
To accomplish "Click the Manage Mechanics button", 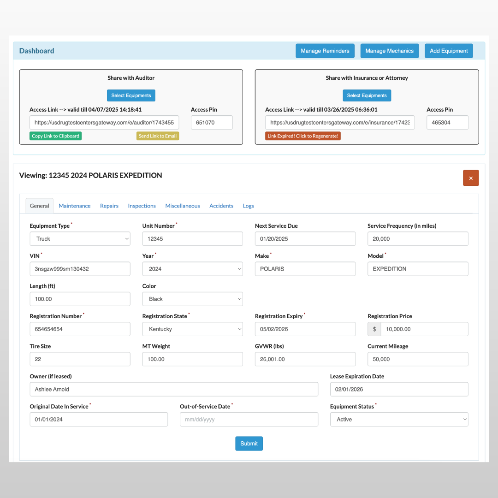I will click(389, 51).
